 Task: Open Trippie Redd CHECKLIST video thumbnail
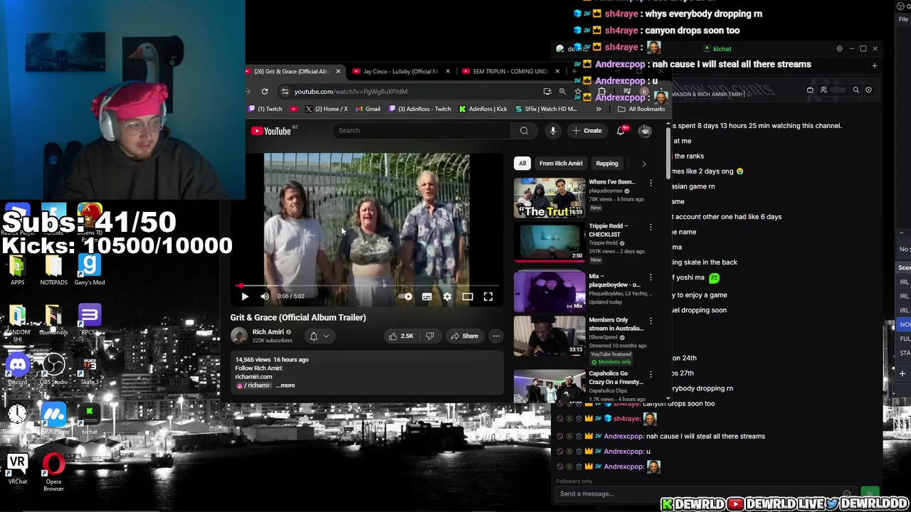tap(549, 242)
